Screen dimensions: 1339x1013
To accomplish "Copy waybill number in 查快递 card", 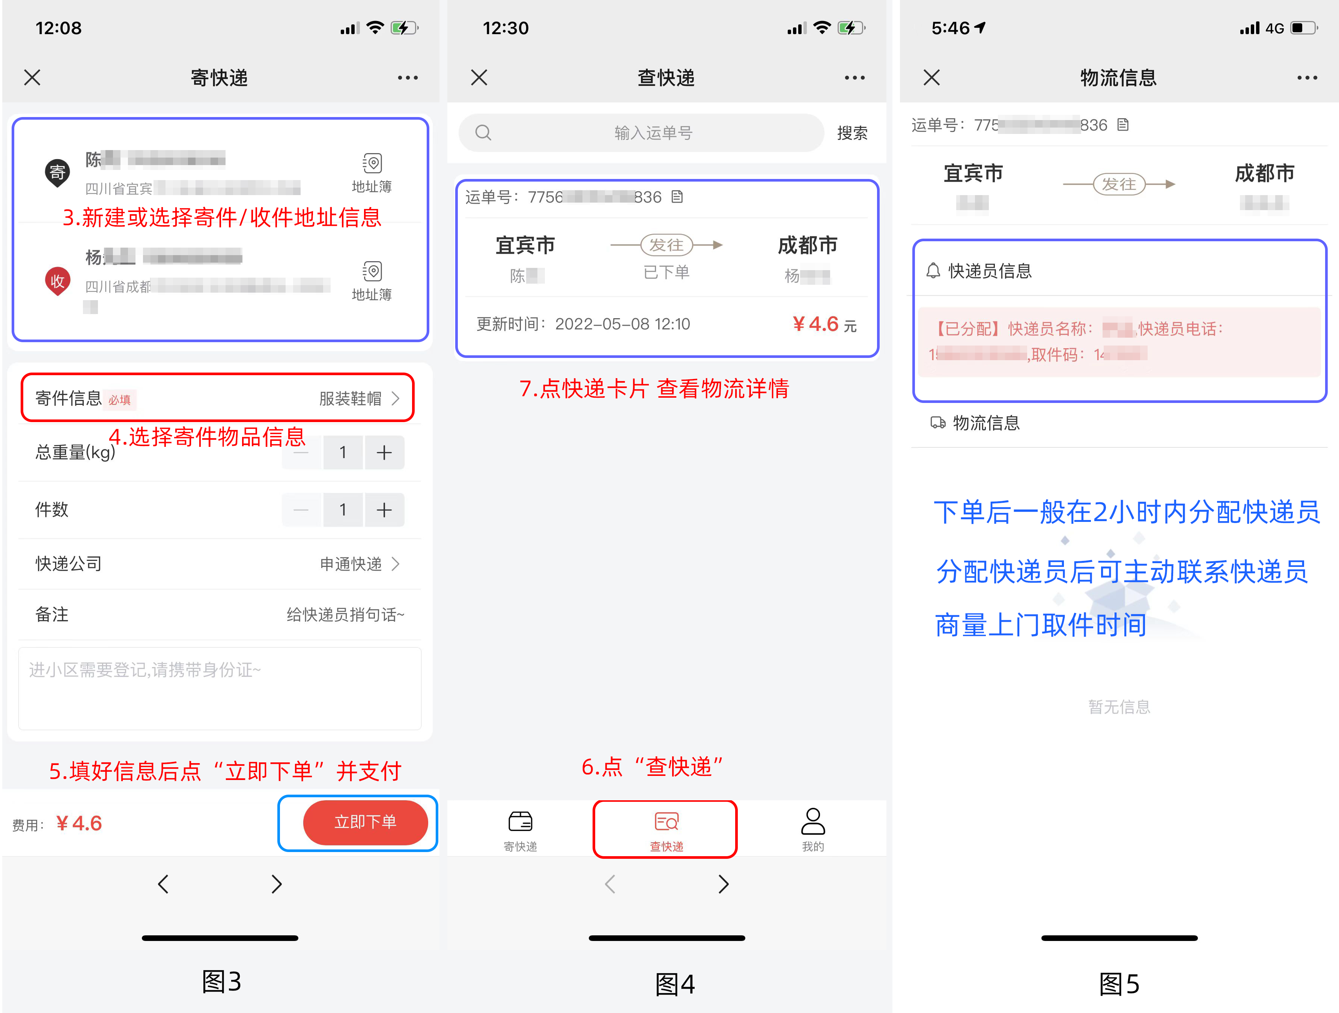I will coord(677,197).
